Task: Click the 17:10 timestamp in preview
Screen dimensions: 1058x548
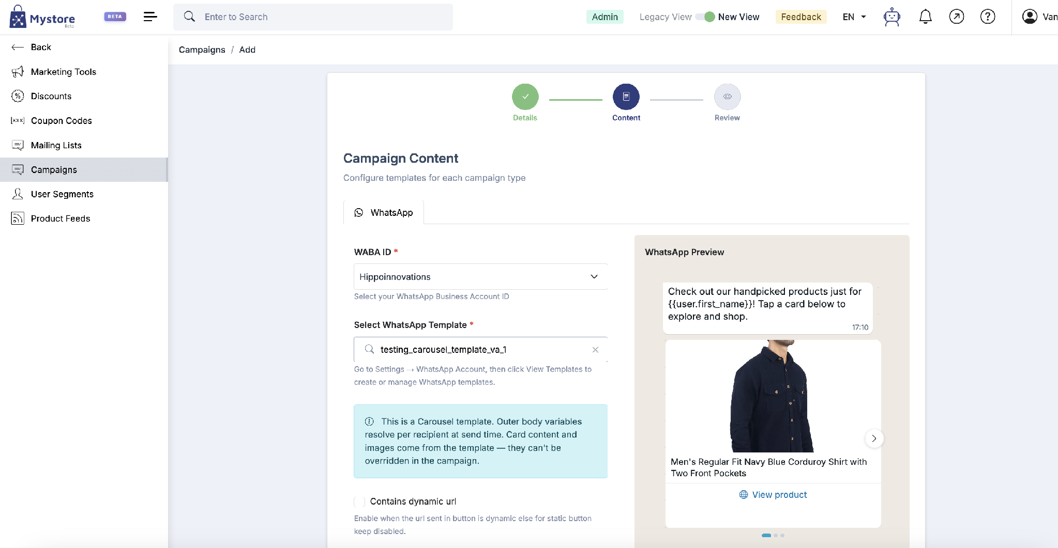Action: click(x=860, y=327)
